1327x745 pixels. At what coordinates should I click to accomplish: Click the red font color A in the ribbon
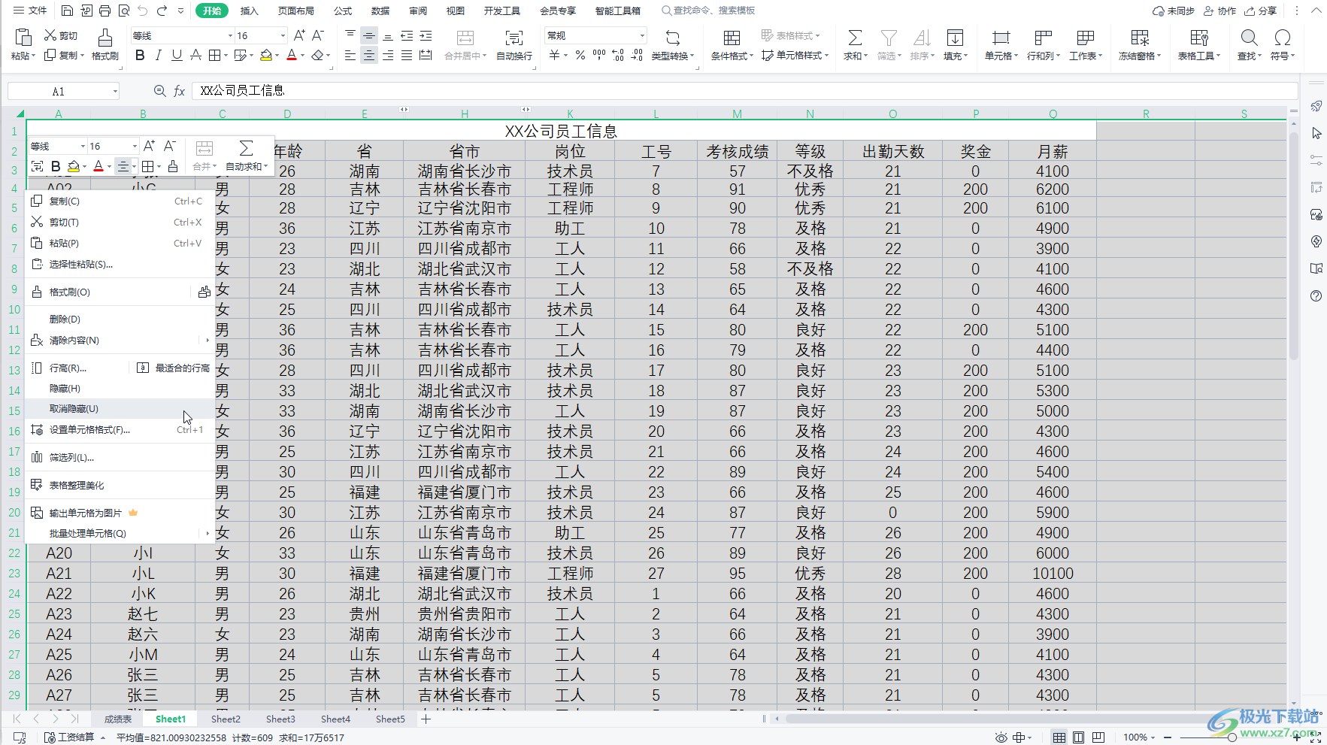coord(292,55)
